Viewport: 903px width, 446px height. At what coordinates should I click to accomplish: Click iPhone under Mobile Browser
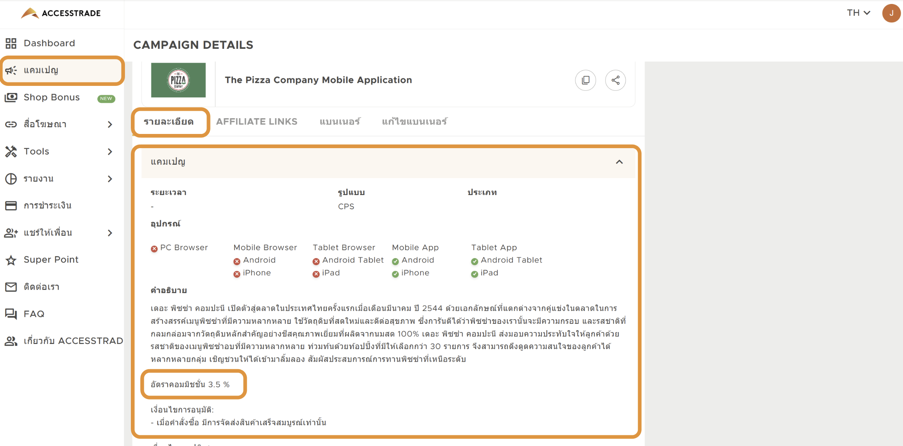pos(252,273)
